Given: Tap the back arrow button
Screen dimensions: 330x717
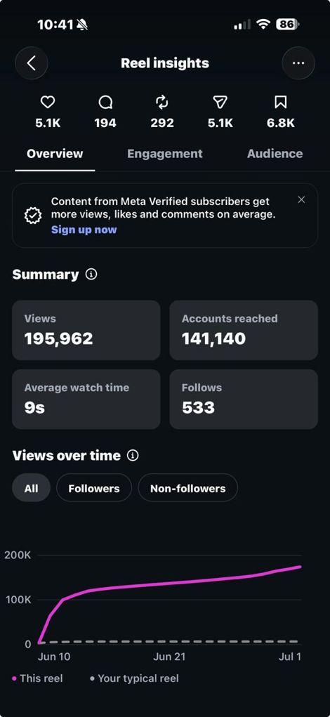Looking at the screenshot, I should click(x=32, y=63).
